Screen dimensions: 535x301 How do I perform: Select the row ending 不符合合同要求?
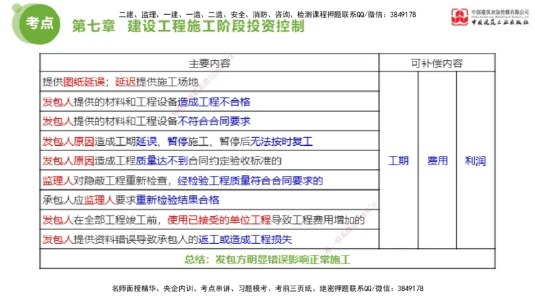pos(209,121)
